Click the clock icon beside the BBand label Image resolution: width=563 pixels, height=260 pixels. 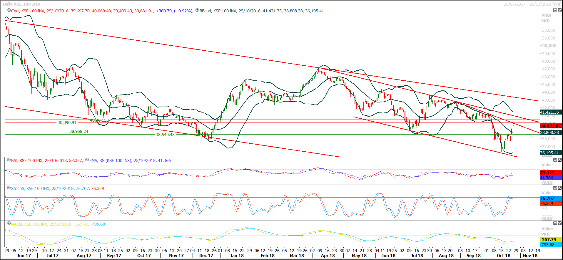tap(197, 10)
